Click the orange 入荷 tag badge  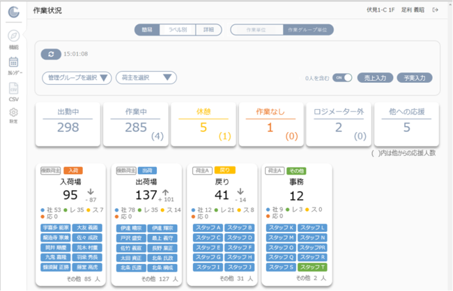73,171
